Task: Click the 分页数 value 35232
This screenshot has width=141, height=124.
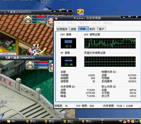Action: [x=133, y=93]
